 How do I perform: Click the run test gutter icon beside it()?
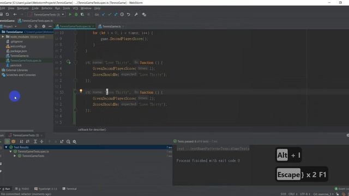[68, 62]
